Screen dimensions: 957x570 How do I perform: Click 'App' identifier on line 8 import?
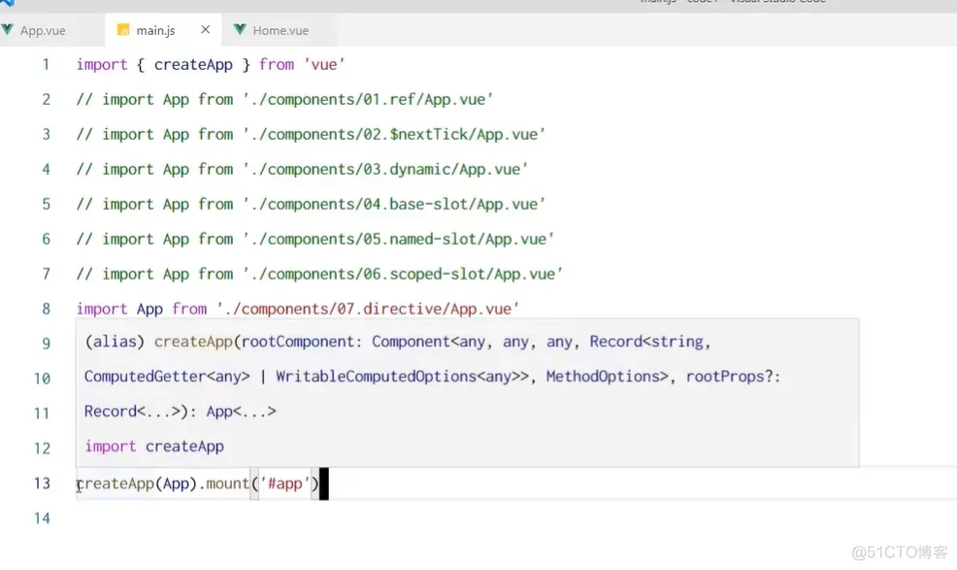(x=149, y=309)
